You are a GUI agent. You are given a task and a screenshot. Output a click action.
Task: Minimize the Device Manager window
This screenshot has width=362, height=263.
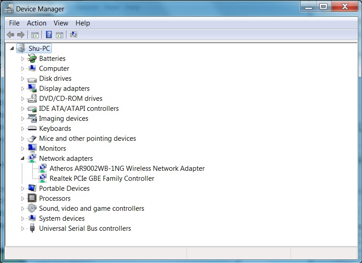pos(309,6)
